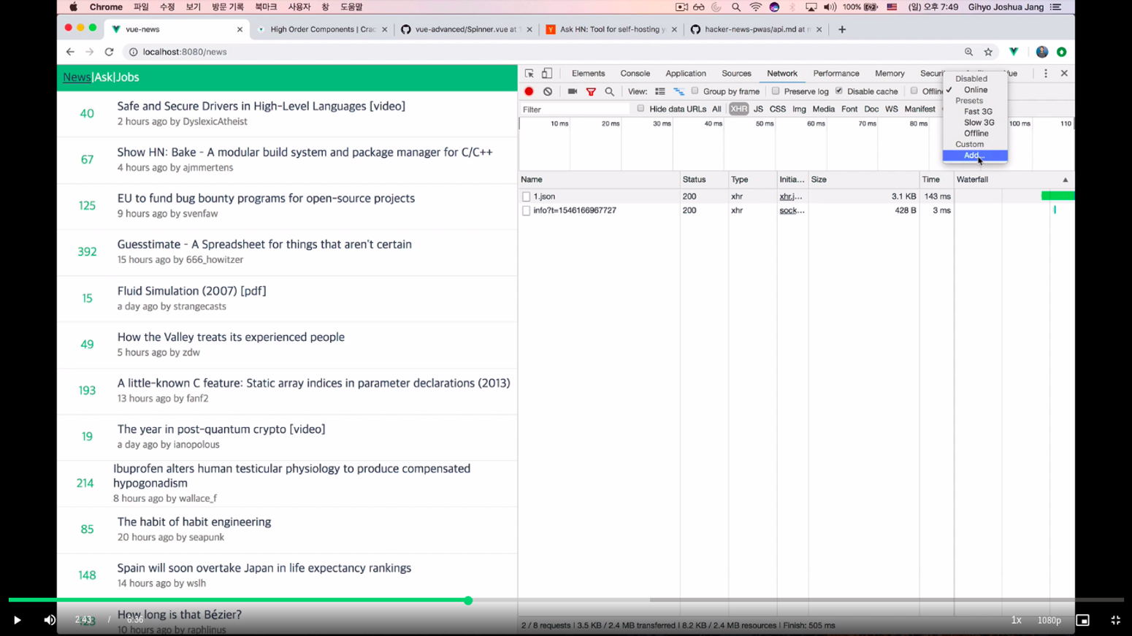The width and height of the screenshot is (1132, 636).
Task: Open the Apple menu
Action: click(x=74, y=7)
